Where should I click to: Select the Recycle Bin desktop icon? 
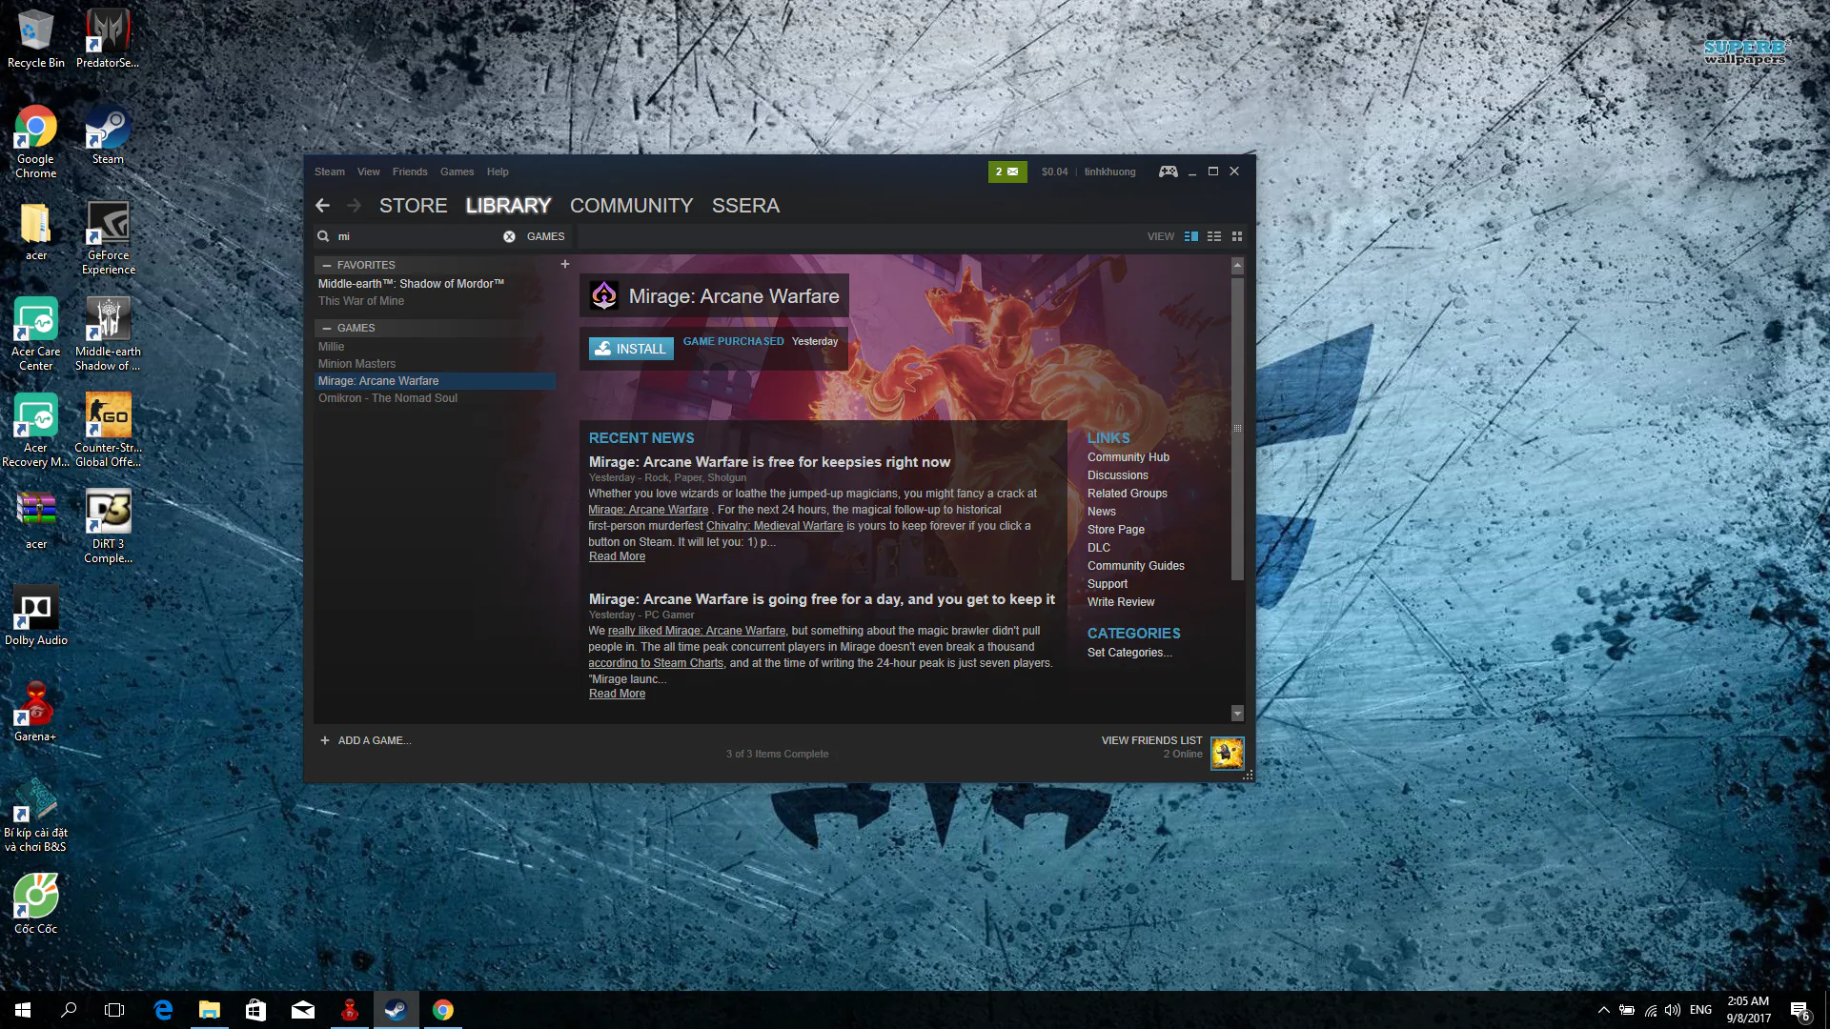36,39
